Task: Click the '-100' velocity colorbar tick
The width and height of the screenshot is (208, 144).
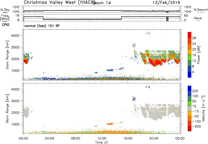Action: tap(197, 121)
